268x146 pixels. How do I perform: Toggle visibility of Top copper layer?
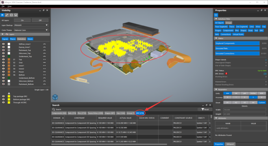pos(3,59)
